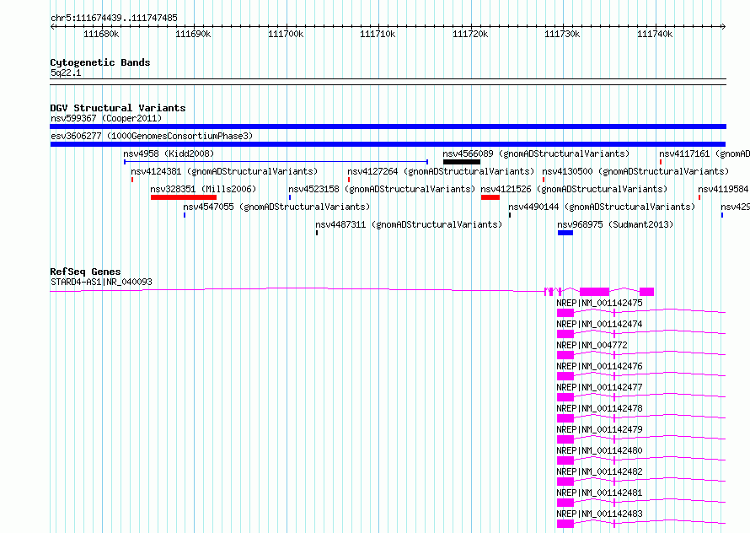This screenshot has height=533, width=750.
Task: Open nsv4487311 gnomAD variant label
Action: coord(409,224)
